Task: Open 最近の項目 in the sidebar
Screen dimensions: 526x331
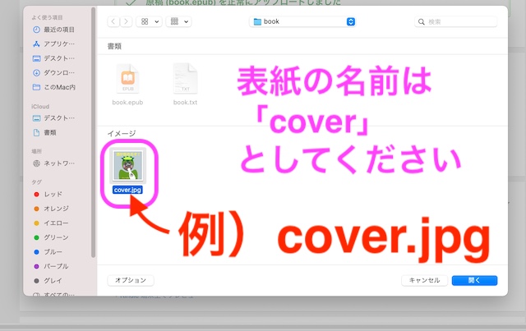Action: (56, 30)
